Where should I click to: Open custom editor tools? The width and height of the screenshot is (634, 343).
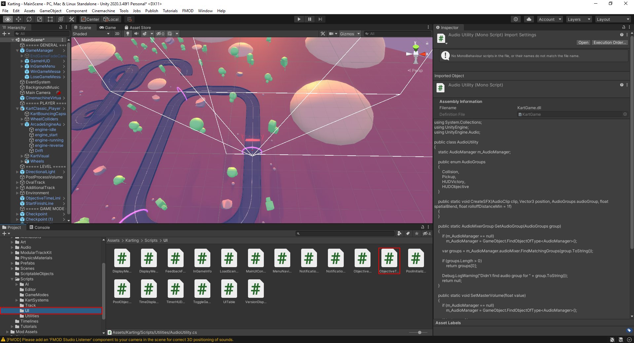pos(71,19)
